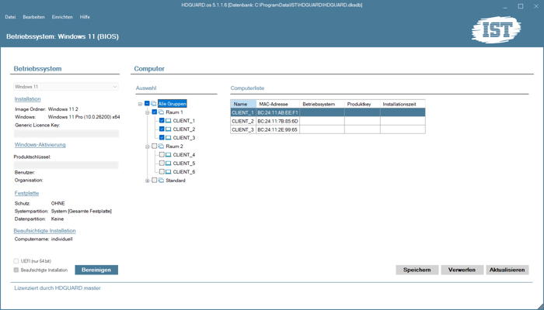The image size is (544, 310).
Task: Click the Standard group icon
Action: [161, 181]
